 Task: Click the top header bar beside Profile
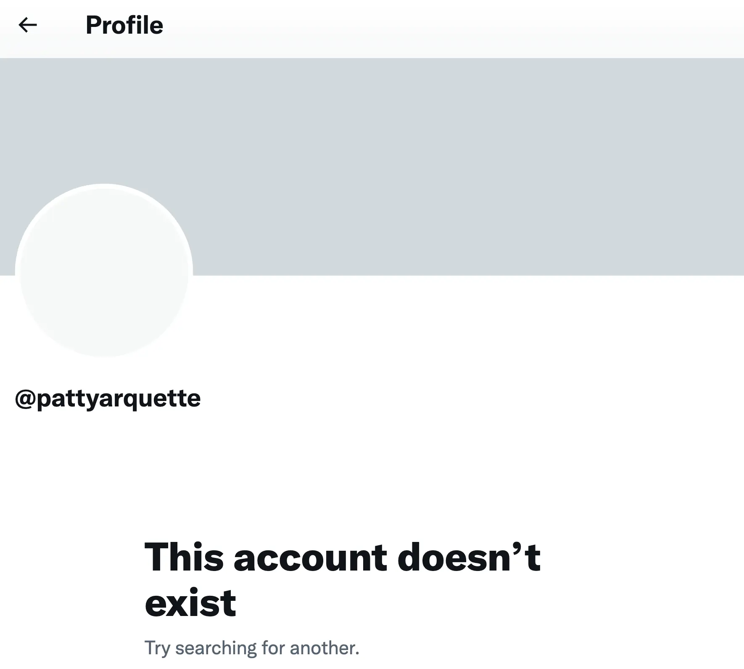tap(420, 25)
